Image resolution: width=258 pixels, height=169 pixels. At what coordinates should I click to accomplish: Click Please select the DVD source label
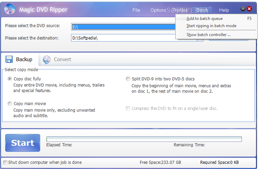click(x=32, y=26)
